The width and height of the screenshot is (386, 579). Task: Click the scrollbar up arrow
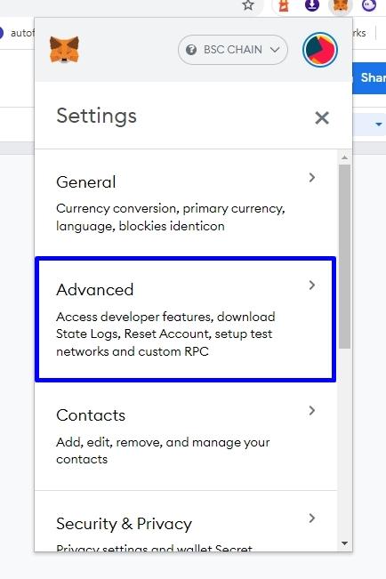[x=344, y=157]
